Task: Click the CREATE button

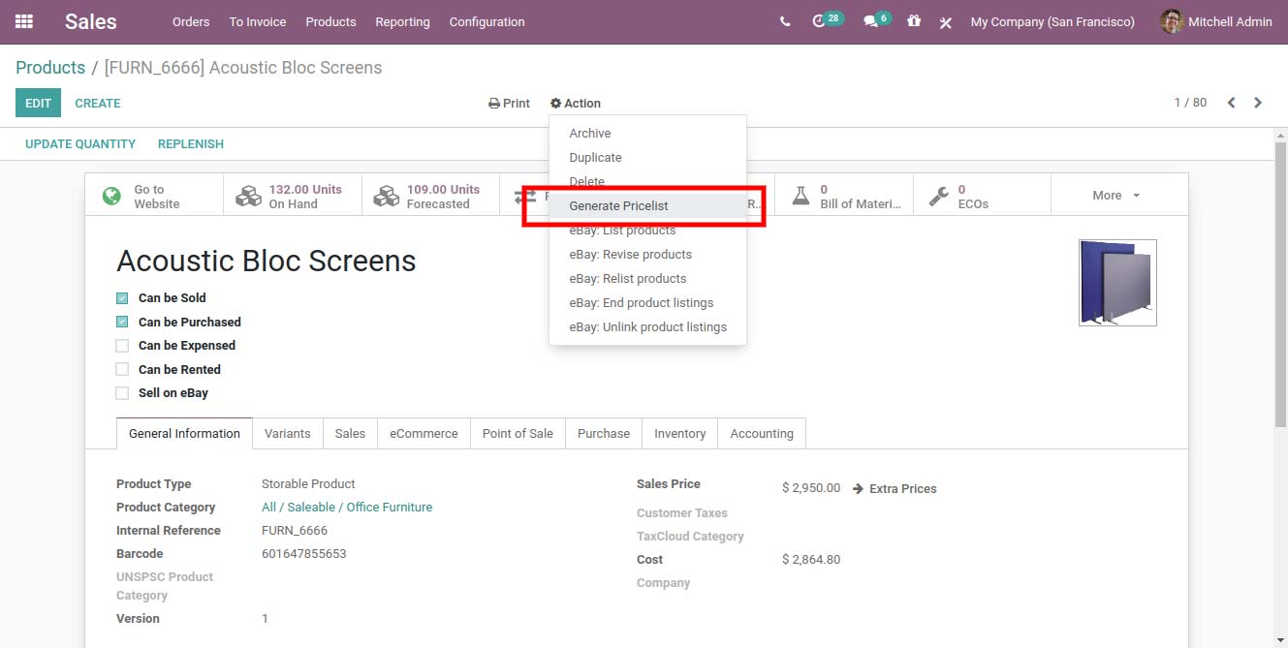Action: click(x=98, y=104)
